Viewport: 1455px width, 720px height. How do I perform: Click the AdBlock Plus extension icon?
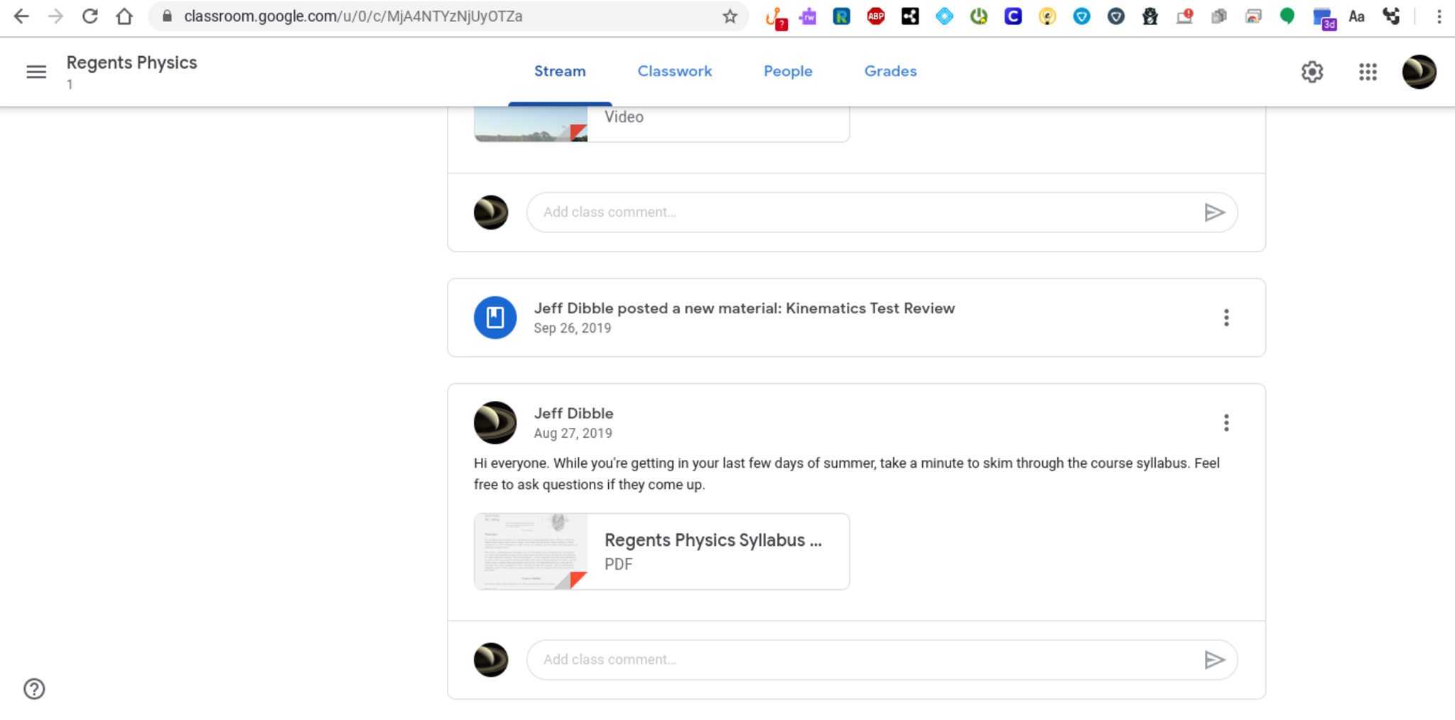(x=875, y=16)
